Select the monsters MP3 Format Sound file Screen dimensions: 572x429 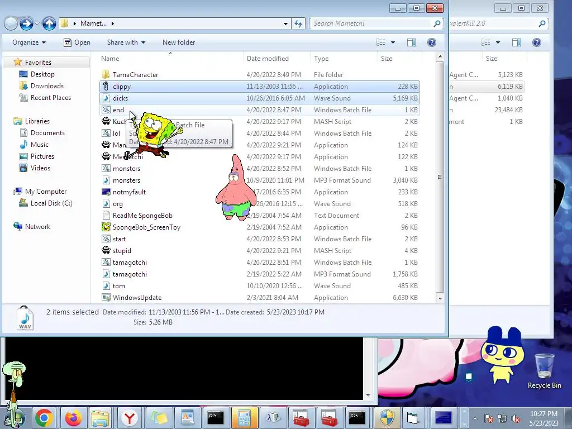[x=260, y=180]
